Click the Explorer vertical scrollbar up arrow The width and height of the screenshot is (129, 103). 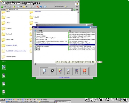(78, 12)
